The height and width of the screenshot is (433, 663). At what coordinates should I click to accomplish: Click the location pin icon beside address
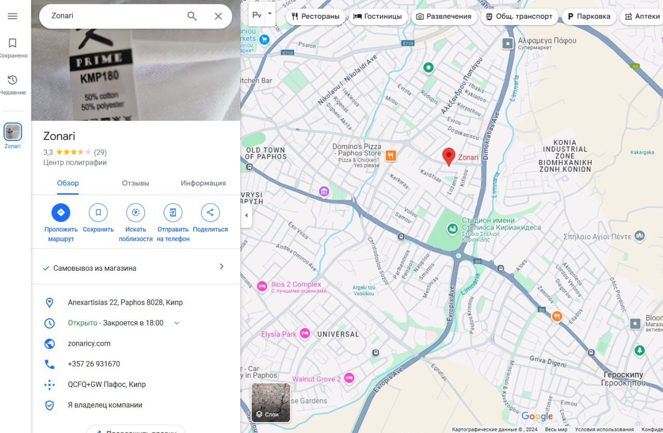(x=50, y=302)
